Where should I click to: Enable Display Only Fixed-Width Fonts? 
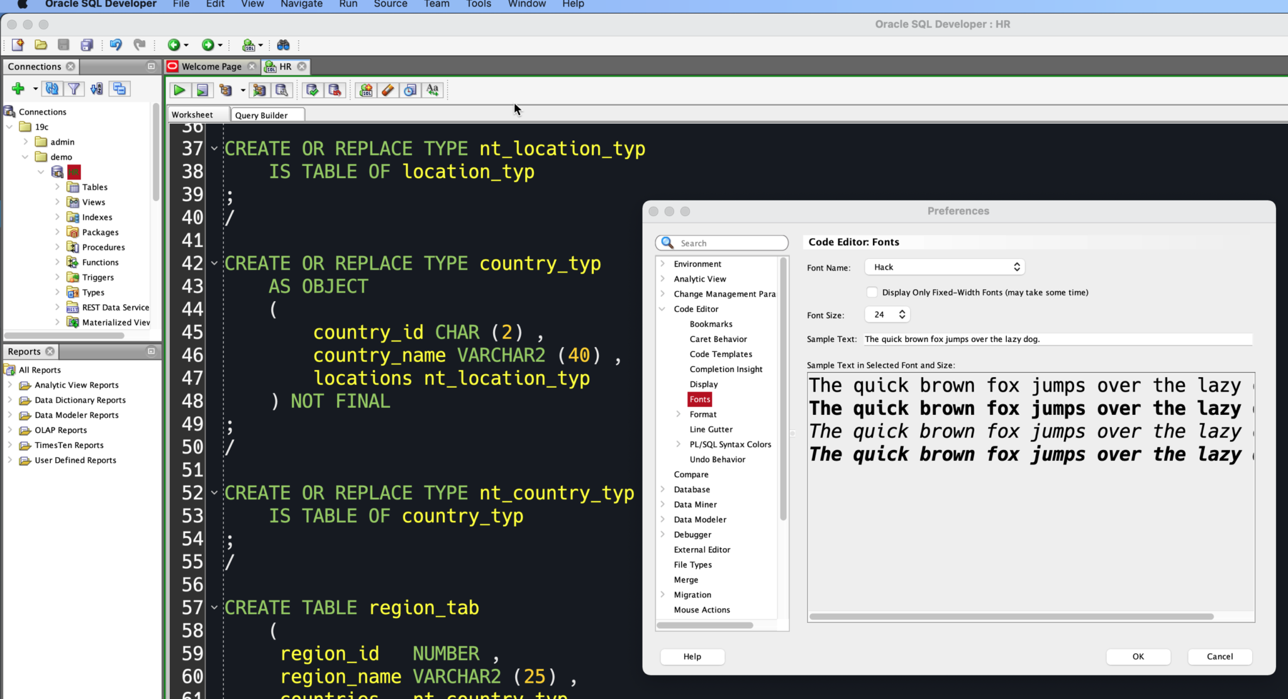872,292
